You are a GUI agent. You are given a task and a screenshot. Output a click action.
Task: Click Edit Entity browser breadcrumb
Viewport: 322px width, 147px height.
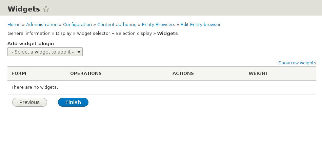200,24
